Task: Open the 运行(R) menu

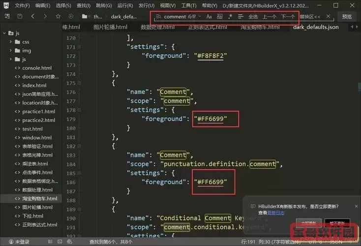Action: pos(125,5)
